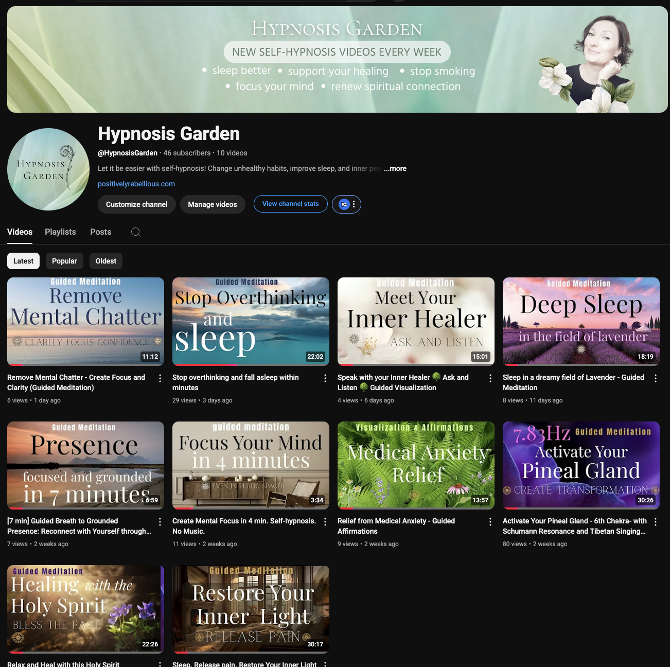Select the Popular filter chip
Image resolution: width=670 pixels, height=667 pixels.
64,261
